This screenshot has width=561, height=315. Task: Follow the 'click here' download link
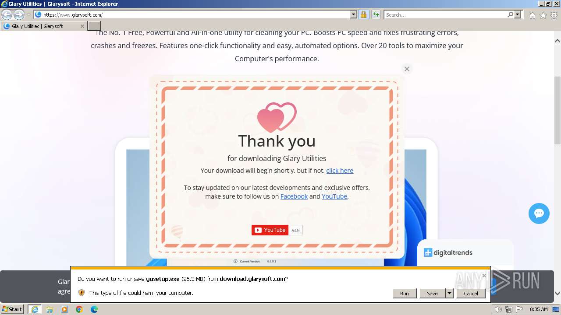340,171
